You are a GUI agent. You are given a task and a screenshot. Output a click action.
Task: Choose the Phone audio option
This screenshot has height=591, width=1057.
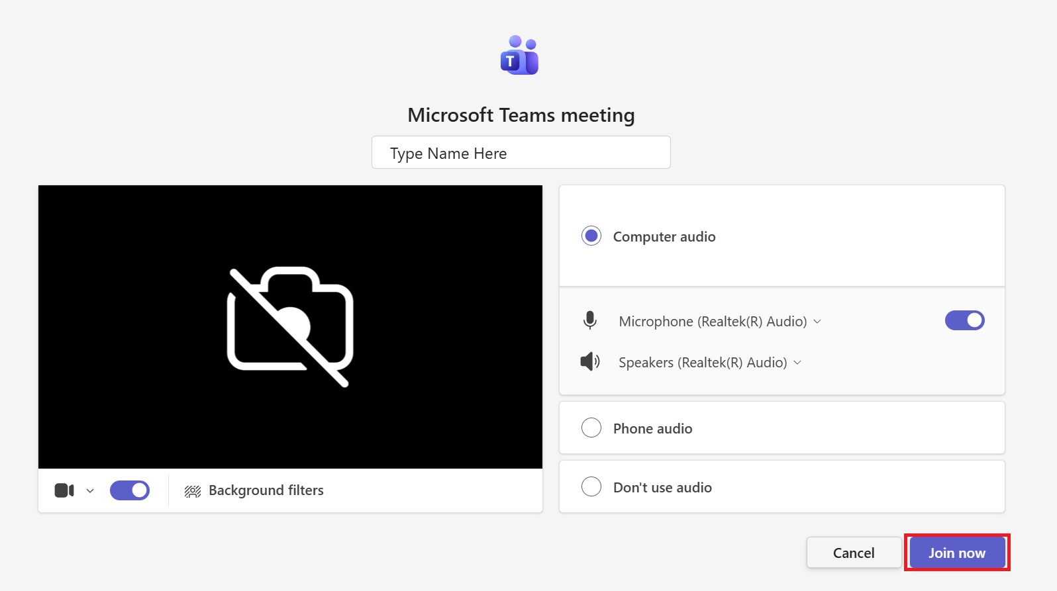click(x=591, y=428)
